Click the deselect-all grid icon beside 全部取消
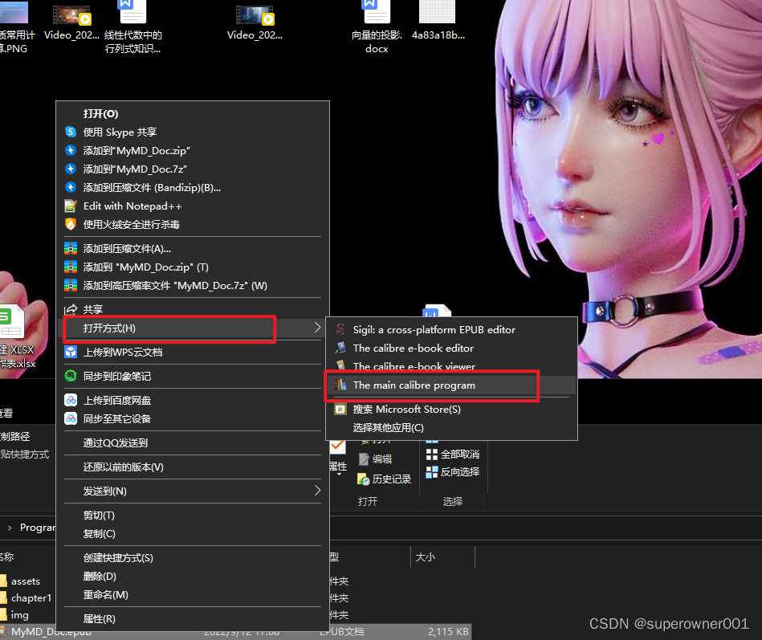Image resolution: width=762 pixels, height=640 pixels. pyautogui.click(x=432, y=455)
